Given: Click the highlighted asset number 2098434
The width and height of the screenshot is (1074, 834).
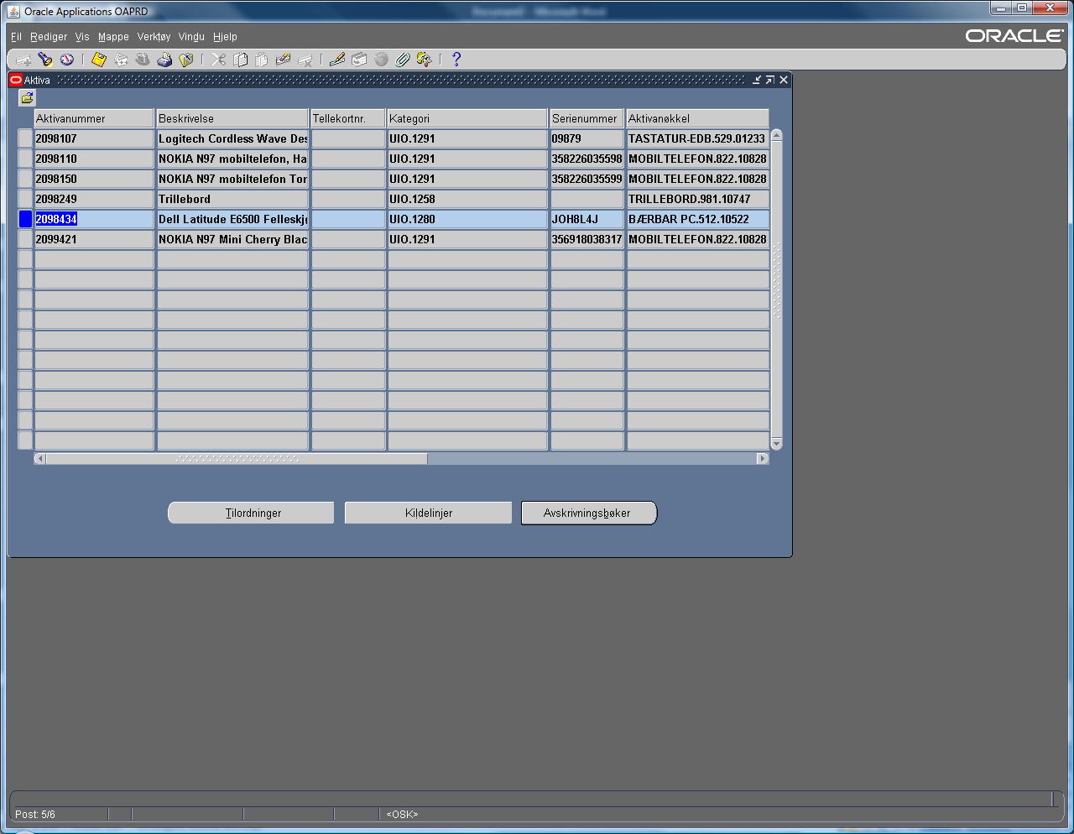Looking at the screenshot, I should pyautogui.click(x=94, y=219).
